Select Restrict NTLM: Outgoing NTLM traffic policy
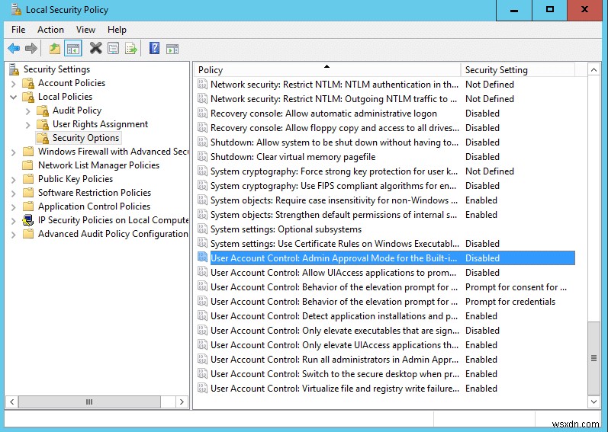Image resolution: width=608 pixels, height=432 pixels. 334,99
